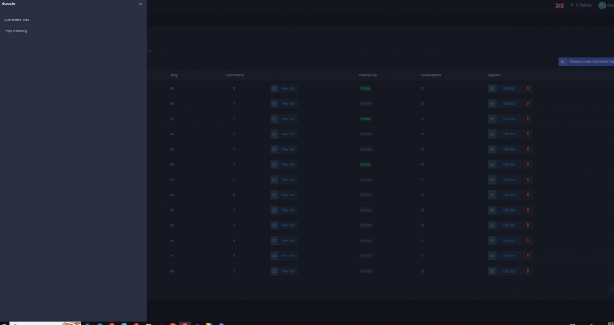614x325 pixels.
Task: Click the Public badge in the first row
Action: (x=366, y=88)
